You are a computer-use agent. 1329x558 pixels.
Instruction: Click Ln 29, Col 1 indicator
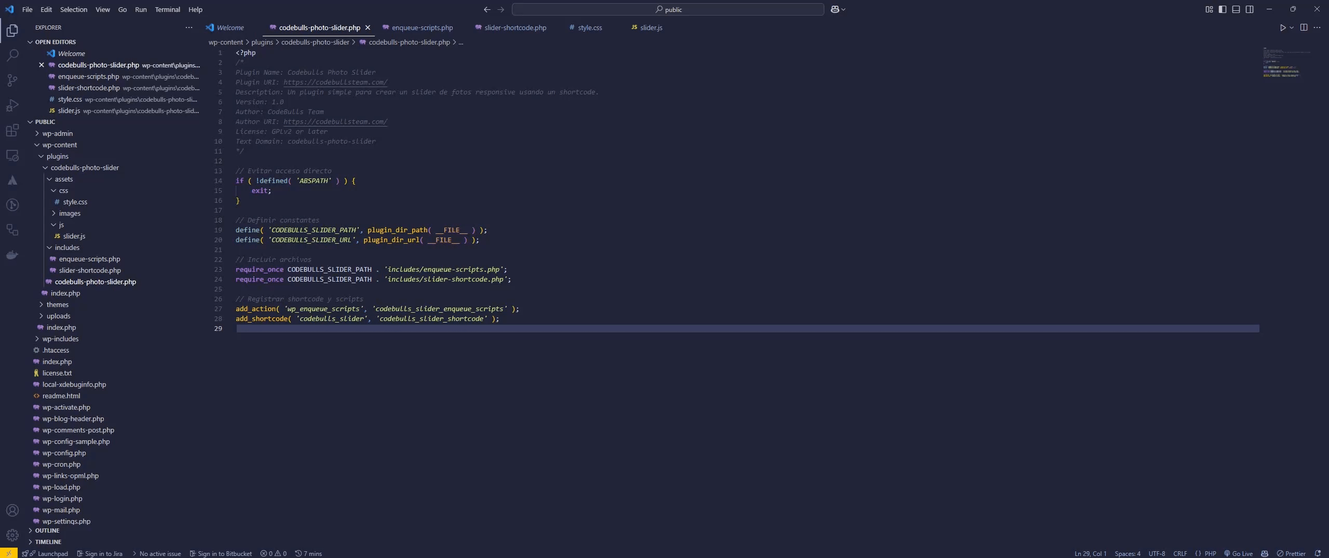[x=1090, y=553]
